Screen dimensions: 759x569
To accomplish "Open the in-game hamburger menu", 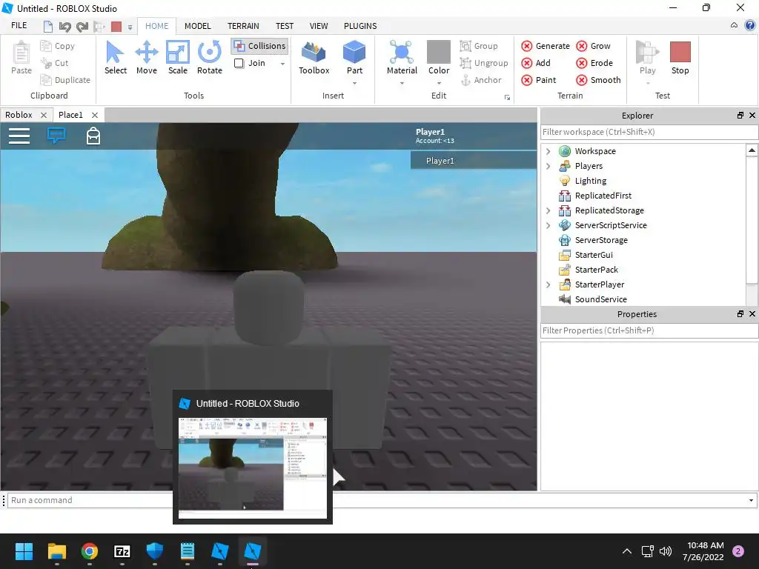I will coord(19,136).
